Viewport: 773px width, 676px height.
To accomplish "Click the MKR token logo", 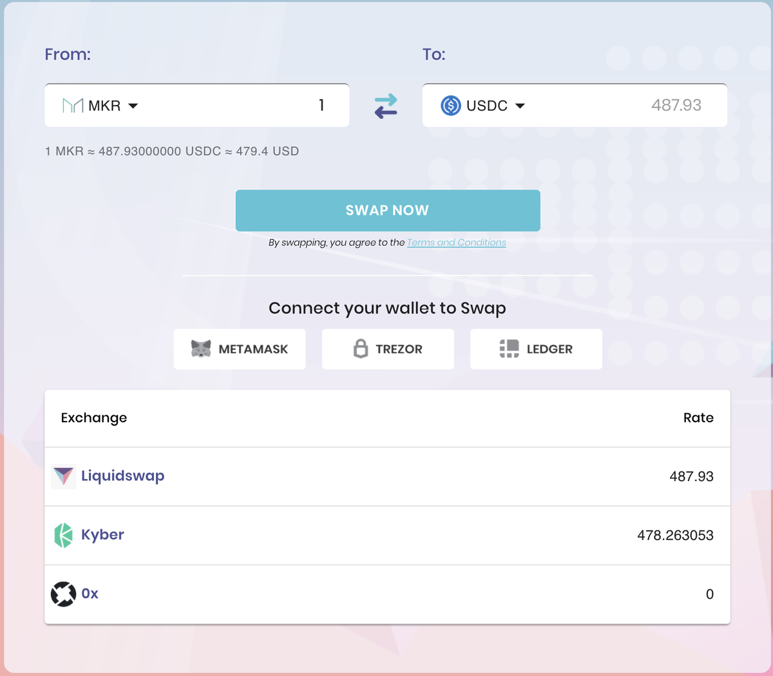I will click(73, 106).
